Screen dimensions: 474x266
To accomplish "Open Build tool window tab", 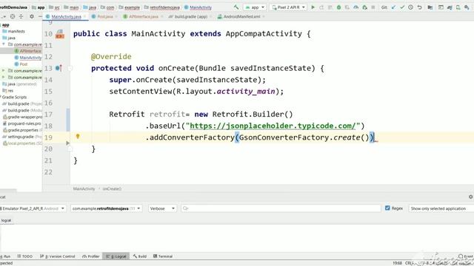I will [x=140, y=256].
